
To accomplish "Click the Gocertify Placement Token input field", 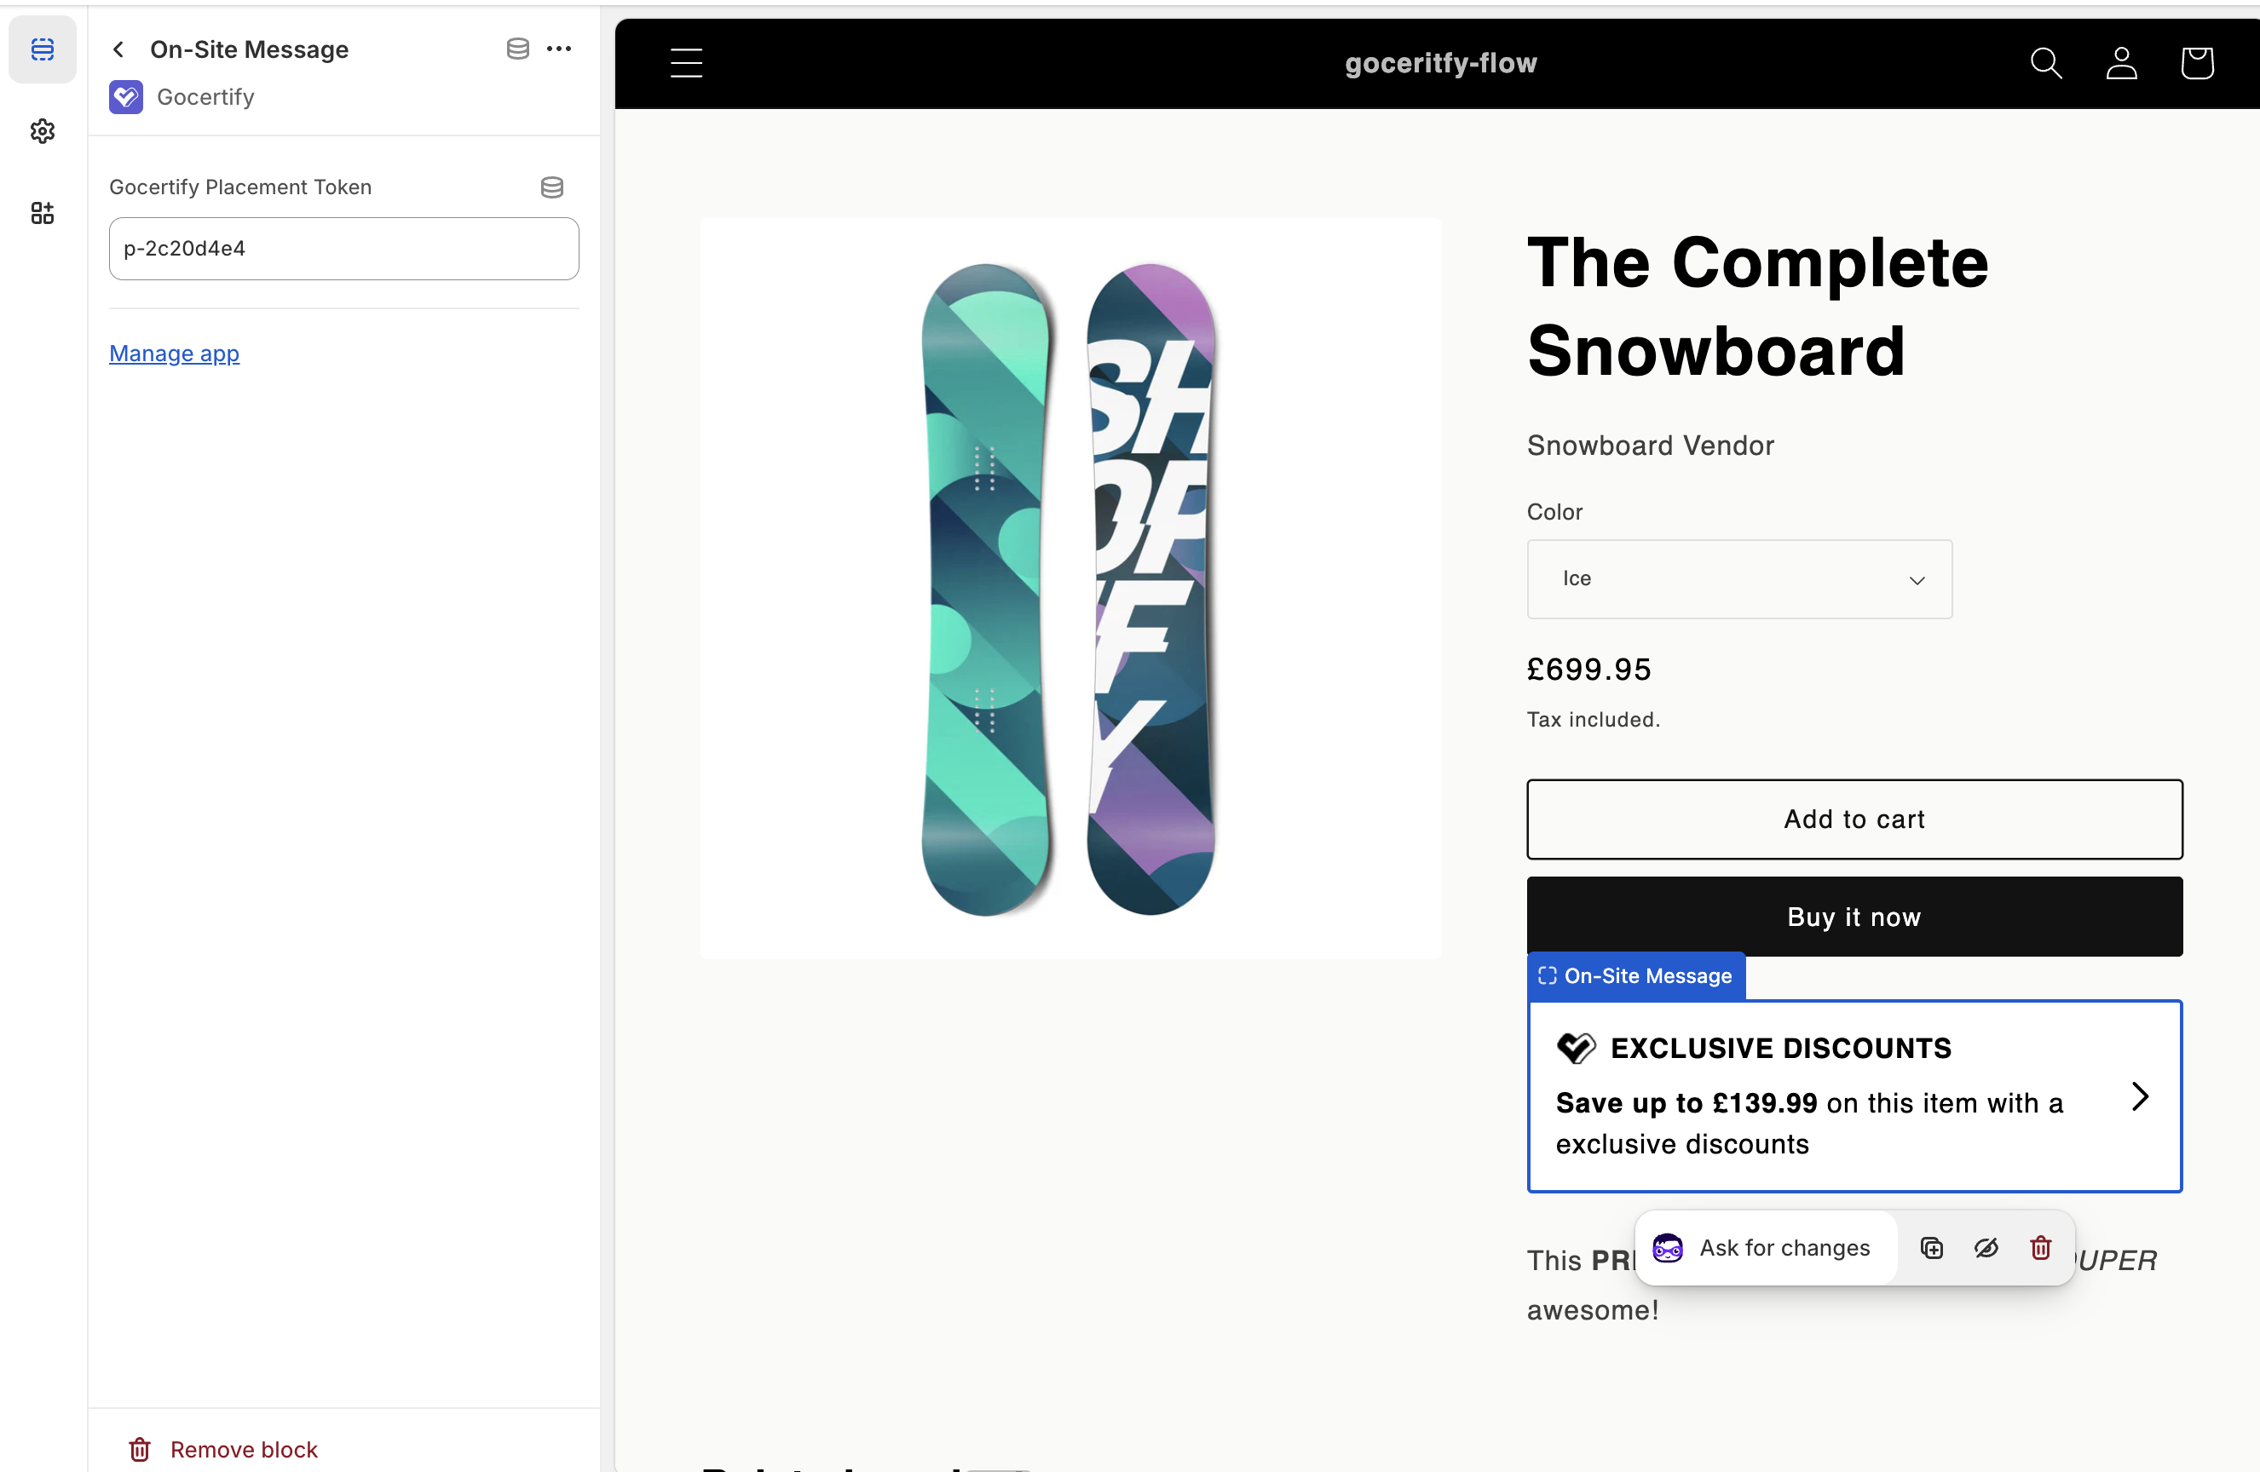I will click(343, 249).
